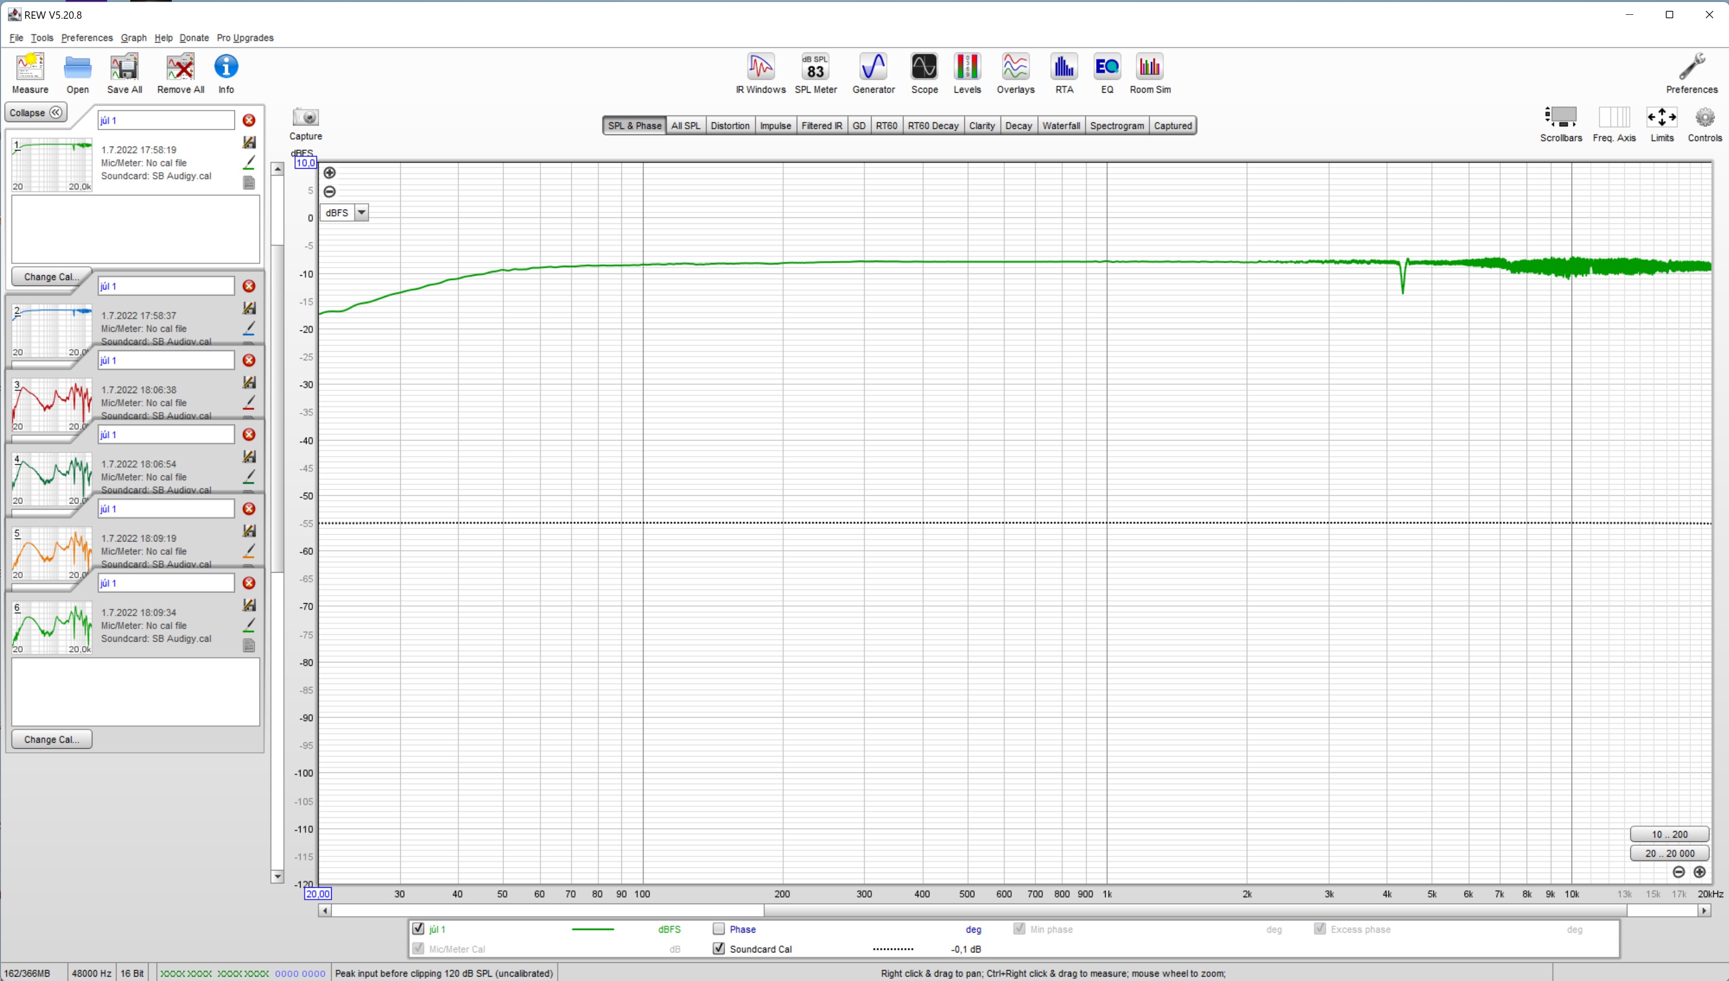Open the dBFS axis unit dropdown
This screenshot has height=981, width=1729.
pyautogui.click(x=361, y=213)
